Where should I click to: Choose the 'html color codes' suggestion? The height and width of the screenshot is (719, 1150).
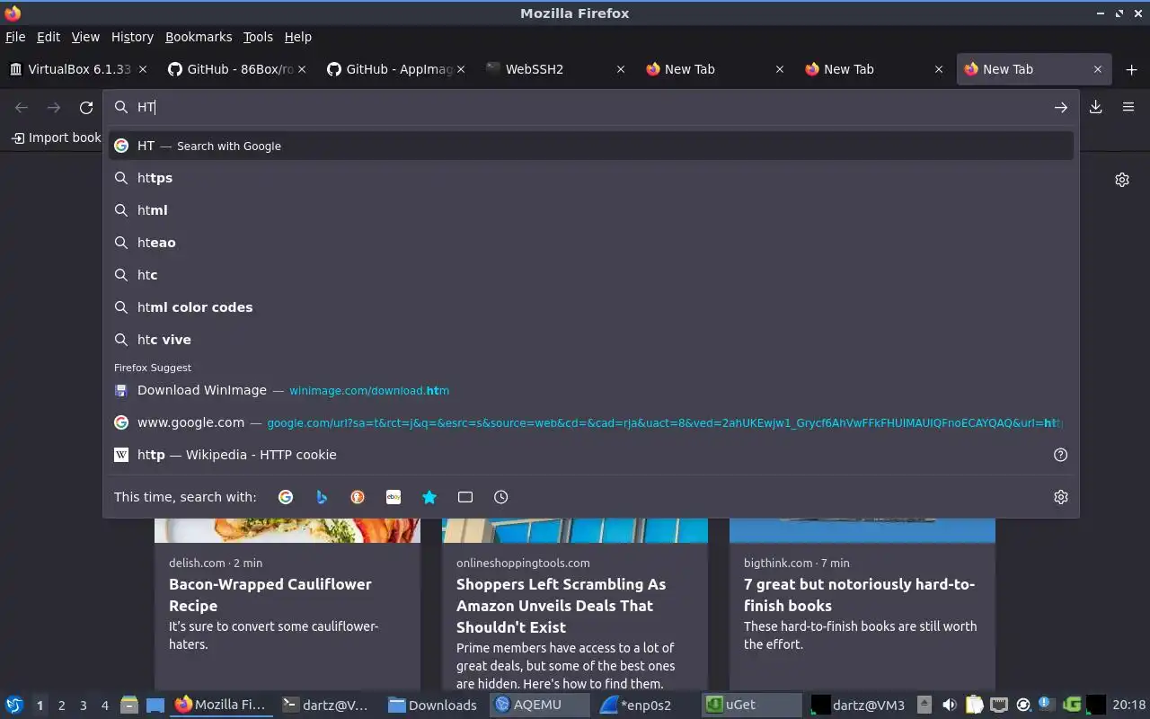coord(591,307)
